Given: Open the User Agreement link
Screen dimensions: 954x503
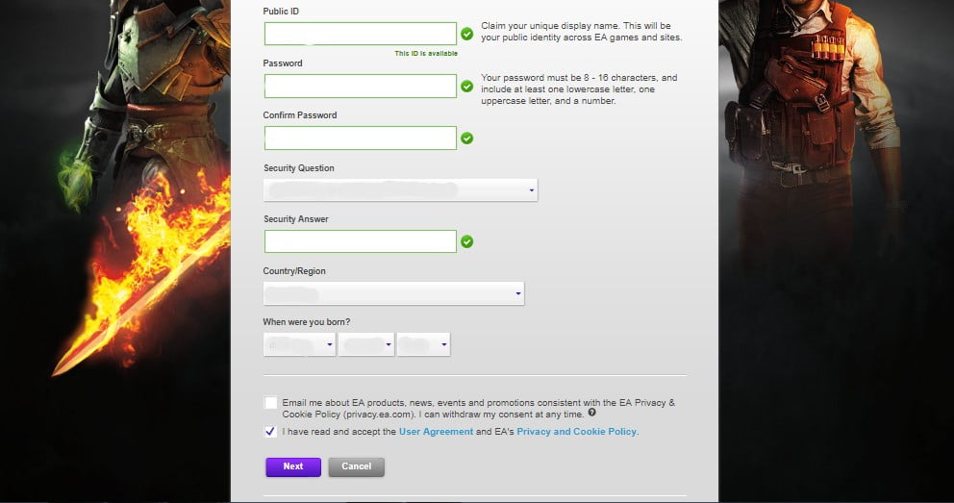Looking at the screenshot, I should [436, 431].
